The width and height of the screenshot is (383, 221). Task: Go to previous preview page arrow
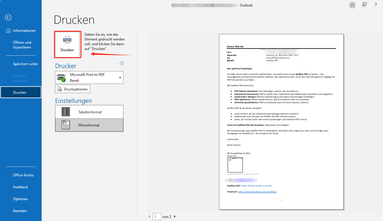click(x=149, y=217)
